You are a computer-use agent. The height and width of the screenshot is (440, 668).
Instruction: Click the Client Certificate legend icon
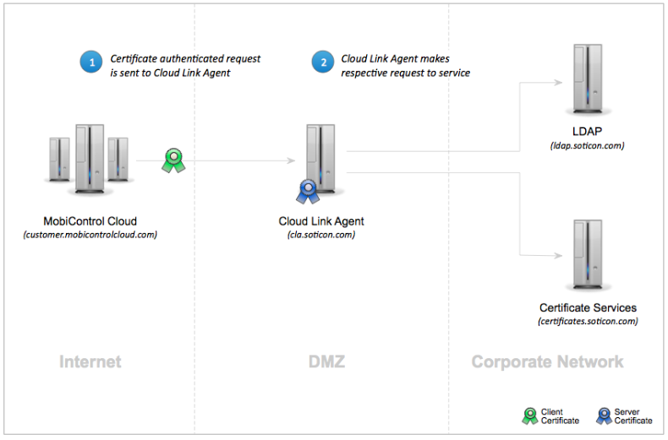[x=528, y=415]
